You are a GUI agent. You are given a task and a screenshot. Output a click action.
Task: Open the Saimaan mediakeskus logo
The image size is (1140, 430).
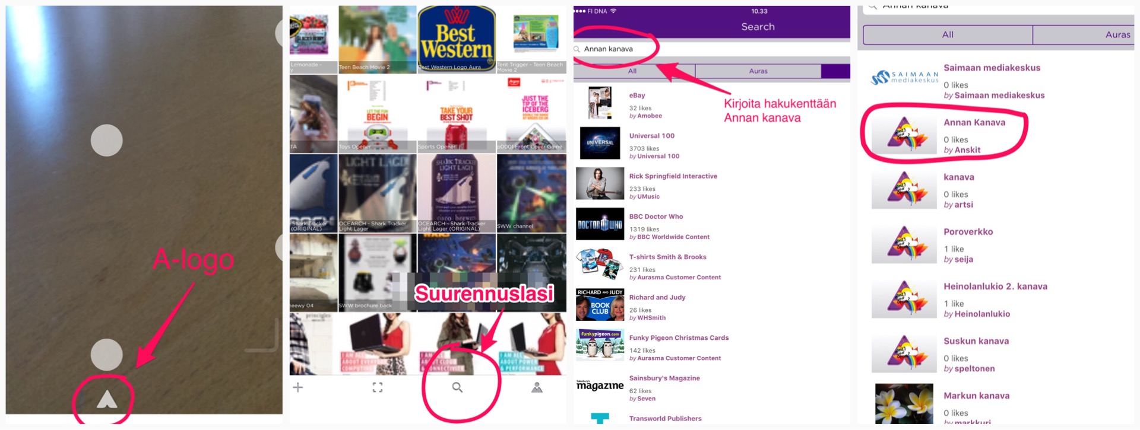pos(904,78)
